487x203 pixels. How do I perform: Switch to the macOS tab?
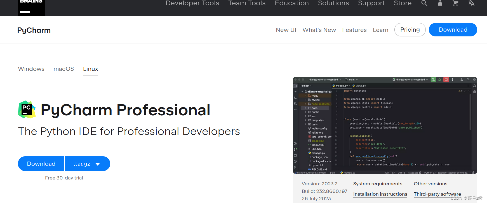coord(64,69)
